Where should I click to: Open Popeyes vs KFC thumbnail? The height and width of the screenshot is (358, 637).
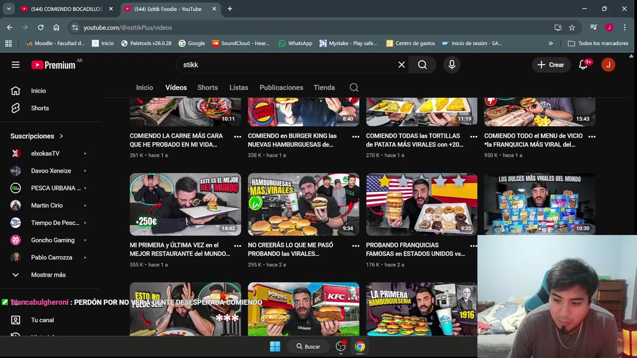coord(304,309)
